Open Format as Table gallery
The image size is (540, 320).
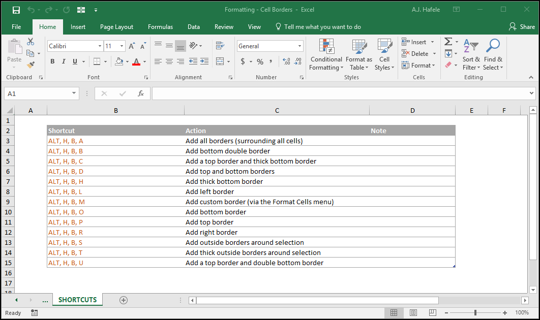tap(359, 54)
